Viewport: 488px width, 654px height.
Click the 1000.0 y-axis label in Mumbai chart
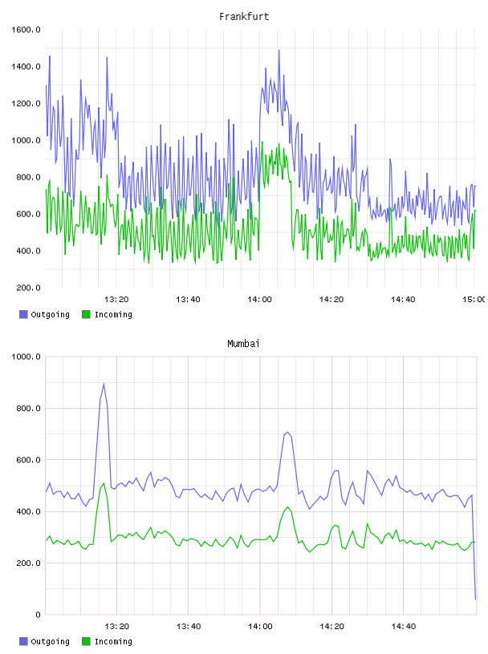click(x=26, y=357)
